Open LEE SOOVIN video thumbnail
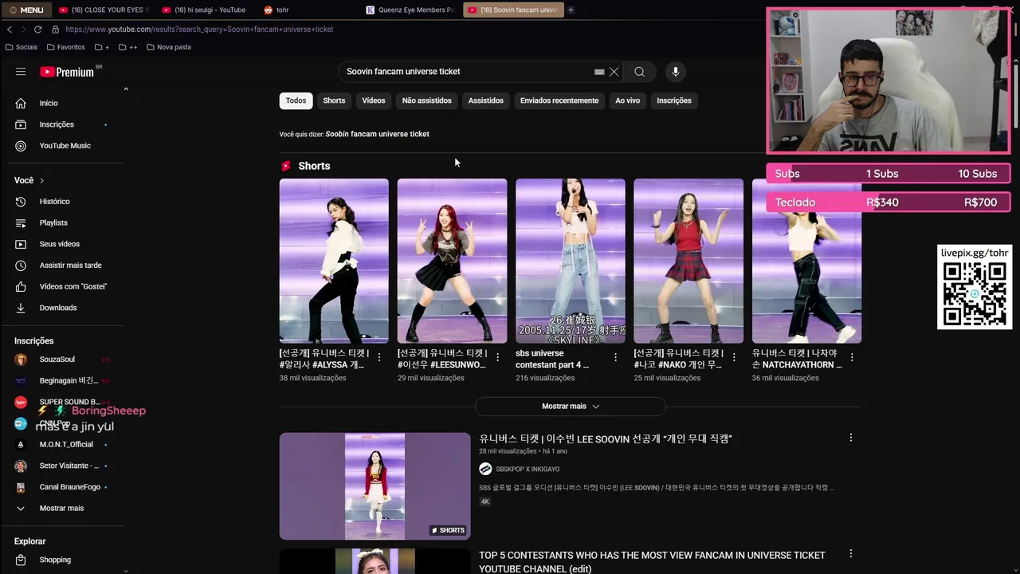Screen dimensions: 1020x574 pyautogui.click(x=375, y=486)
